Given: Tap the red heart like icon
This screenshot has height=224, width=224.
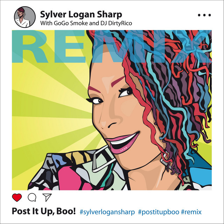Looking at the screenshot, I should coord(17,197).
